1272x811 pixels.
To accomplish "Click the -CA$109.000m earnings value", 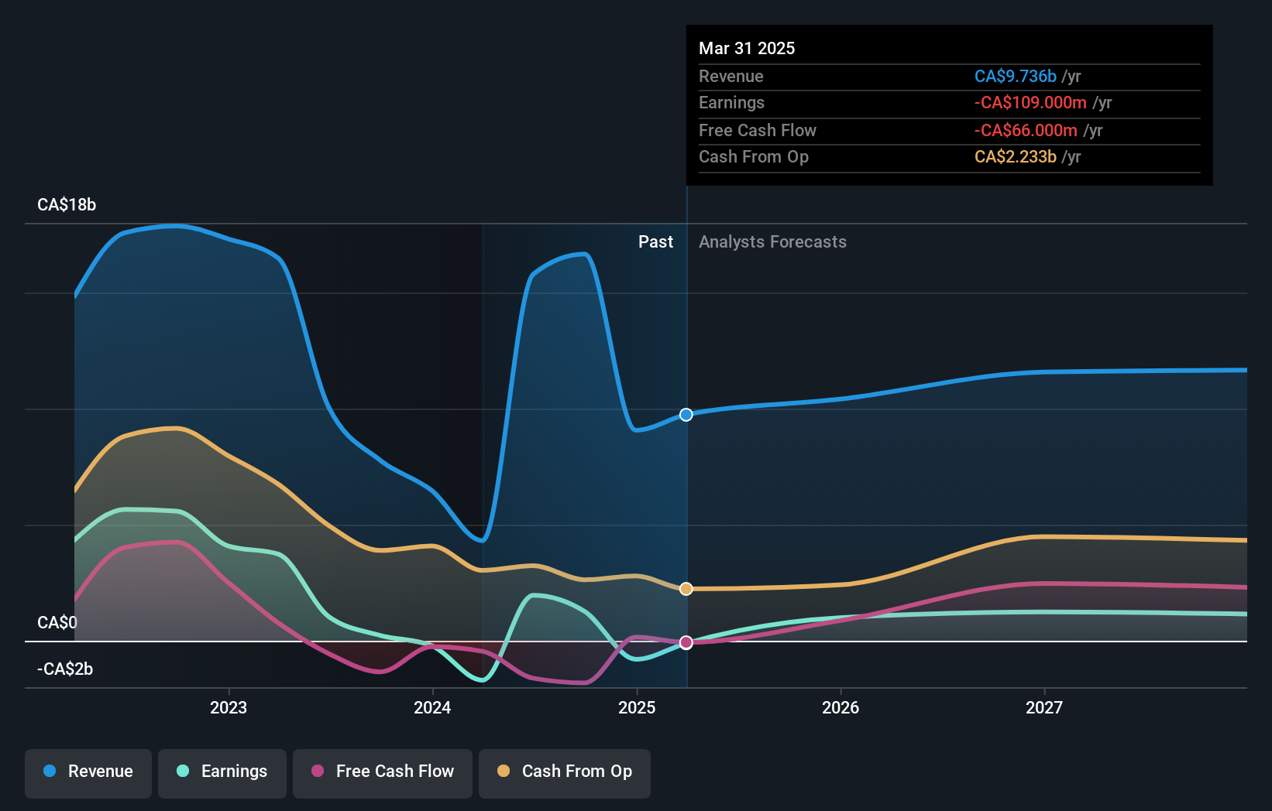I will (x=1030, y=102).
